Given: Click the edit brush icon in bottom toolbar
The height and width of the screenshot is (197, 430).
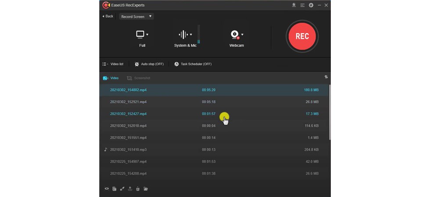Looking at the screenshot, I should [x=122, y=189].
